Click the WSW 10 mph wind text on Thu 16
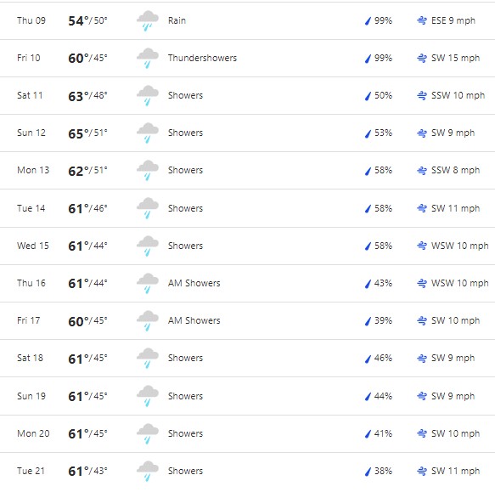The image size is (495, 492). click(460, 283)
